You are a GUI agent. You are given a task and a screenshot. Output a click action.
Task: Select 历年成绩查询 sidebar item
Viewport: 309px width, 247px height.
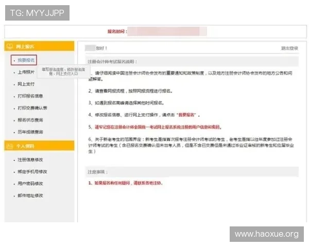pos(30,132)
